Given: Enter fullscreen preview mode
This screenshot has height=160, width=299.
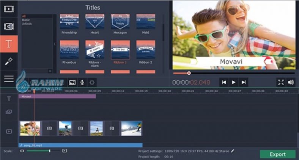Looking at the screenshot, I should point(281,82).
